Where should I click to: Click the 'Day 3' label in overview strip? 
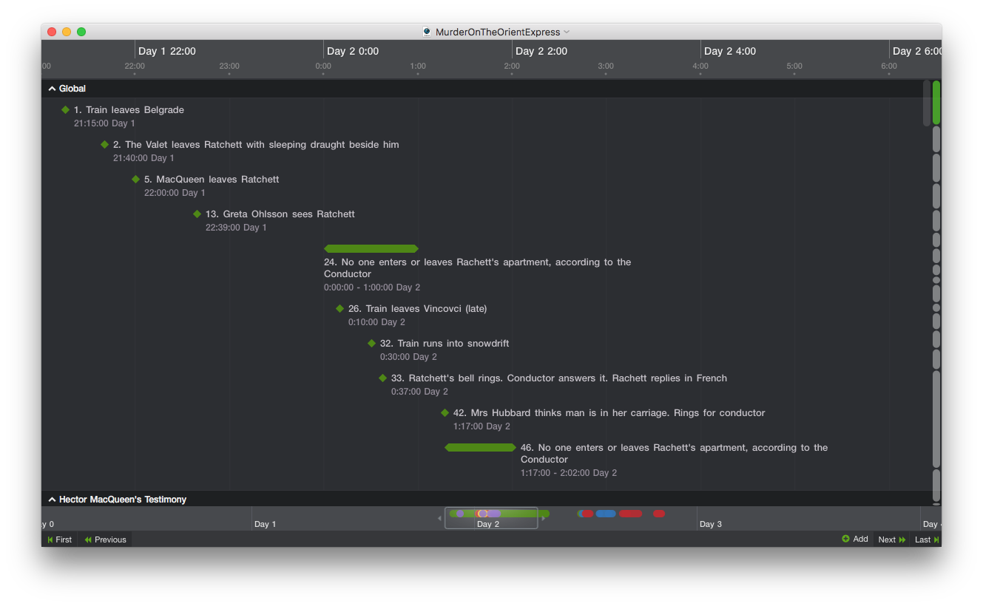point(710,524)
